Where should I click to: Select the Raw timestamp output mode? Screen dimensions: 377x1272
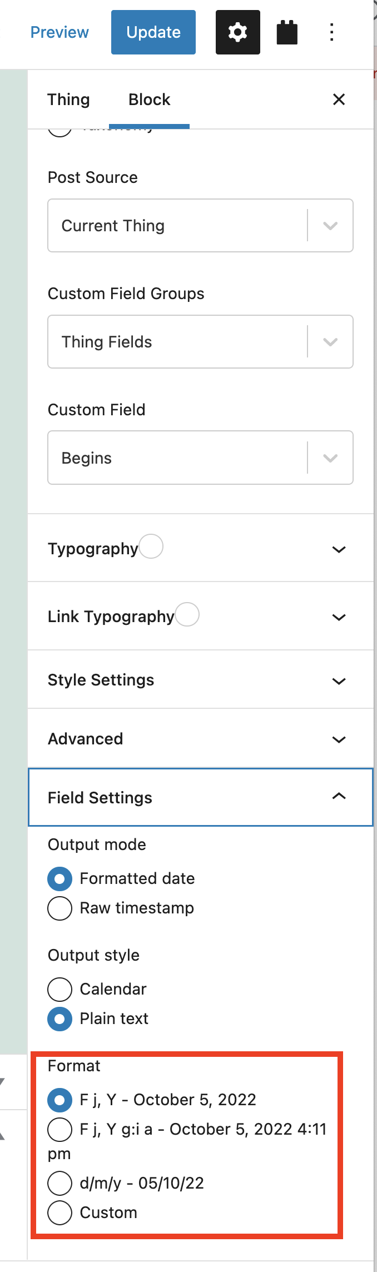[x=60, y=908]
